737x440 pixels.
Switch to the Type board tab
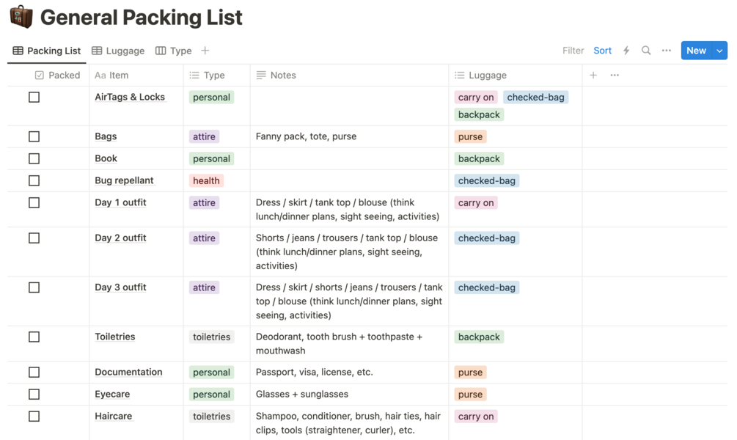[x=173, y=51]
